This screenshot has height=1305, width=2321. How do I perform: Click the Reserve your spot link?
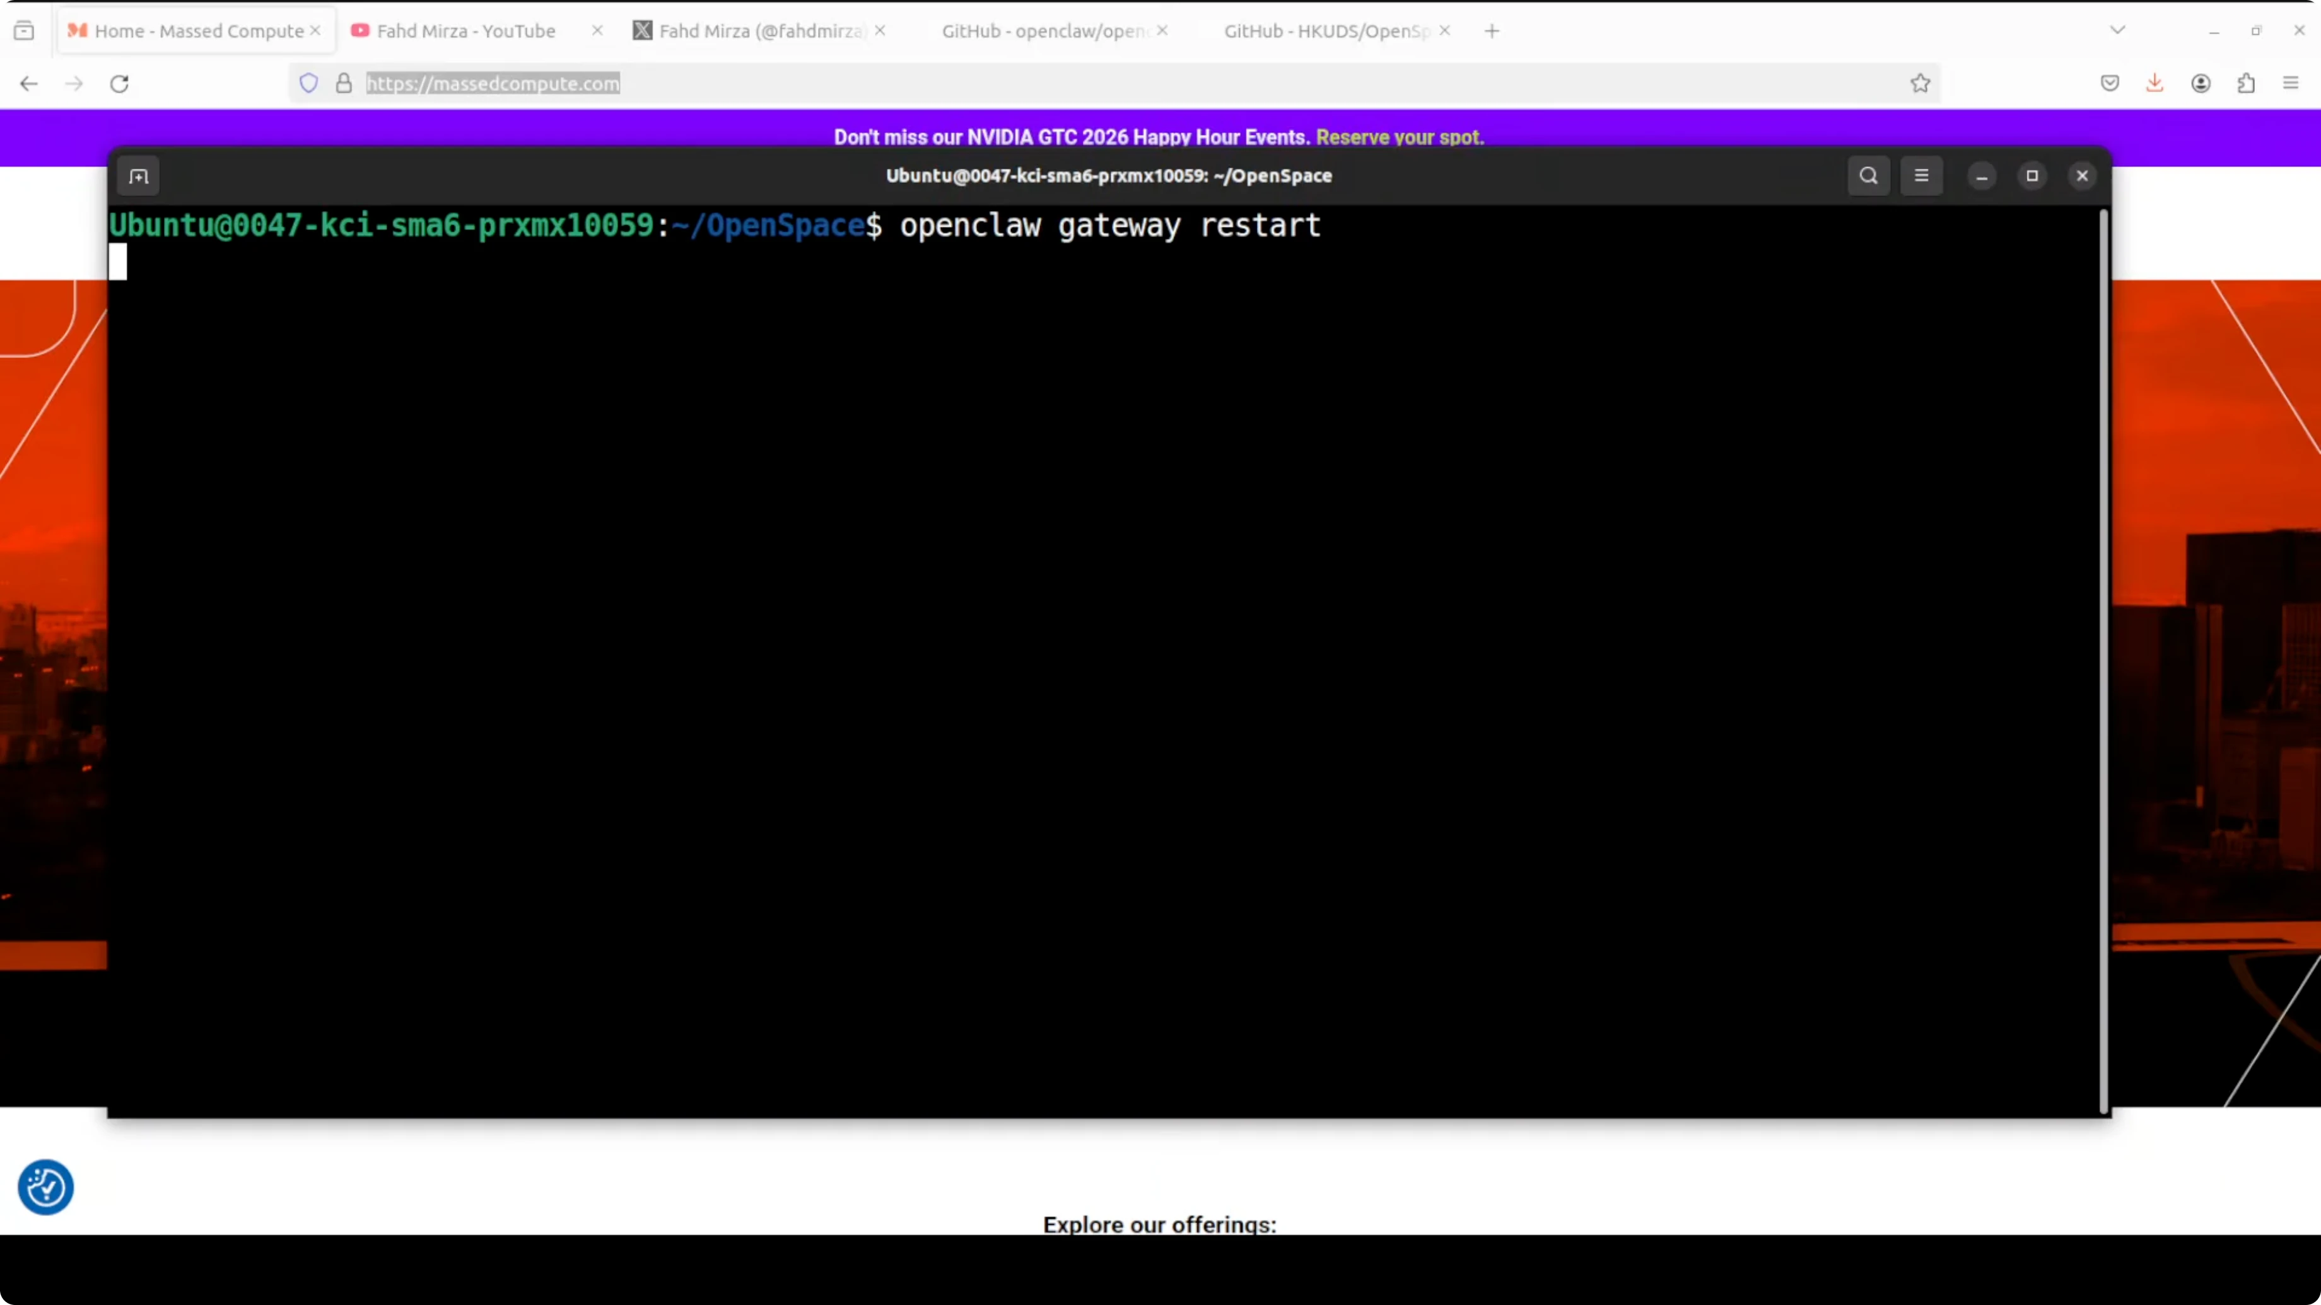[1400, 137]
